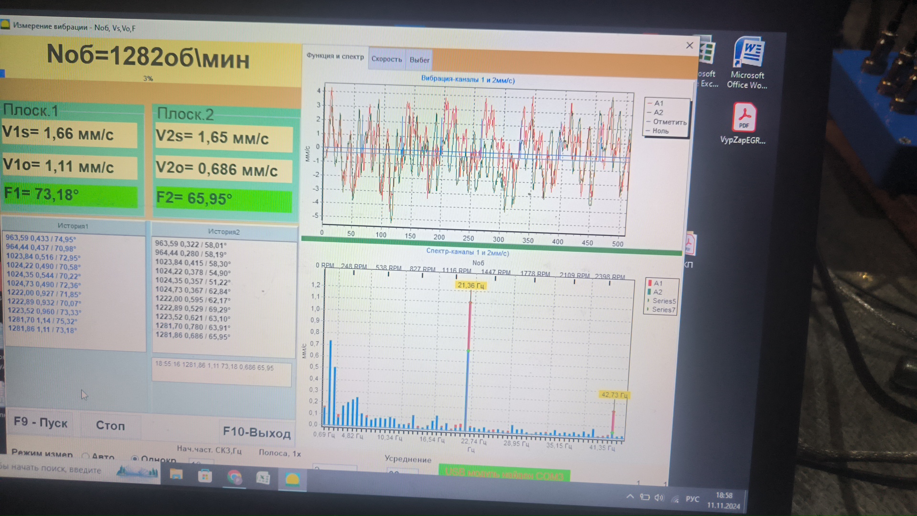Image resolution: width=917 pixels, height=516 pixels.
Task: Click the yellow vibration app taskbar icon
Action: pos(292,479)
